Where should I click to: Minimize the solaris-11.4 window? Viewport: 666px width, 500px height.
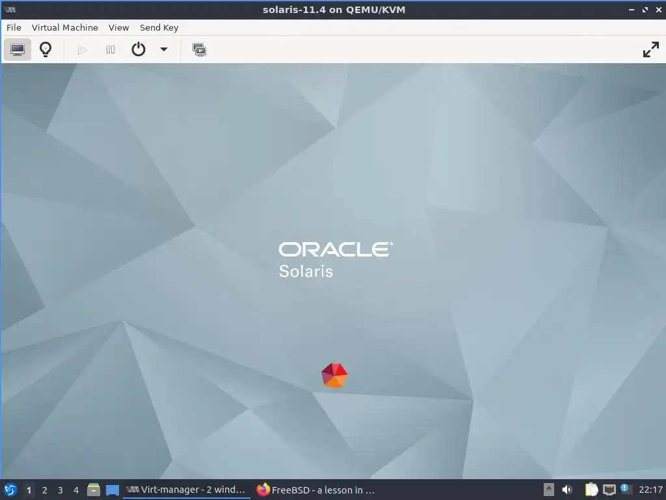pos(631,9)
